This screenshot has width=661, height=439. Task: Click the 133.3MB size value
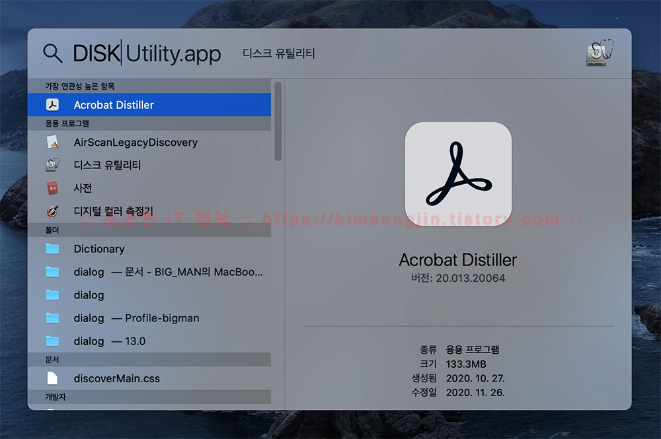[466, 364]
